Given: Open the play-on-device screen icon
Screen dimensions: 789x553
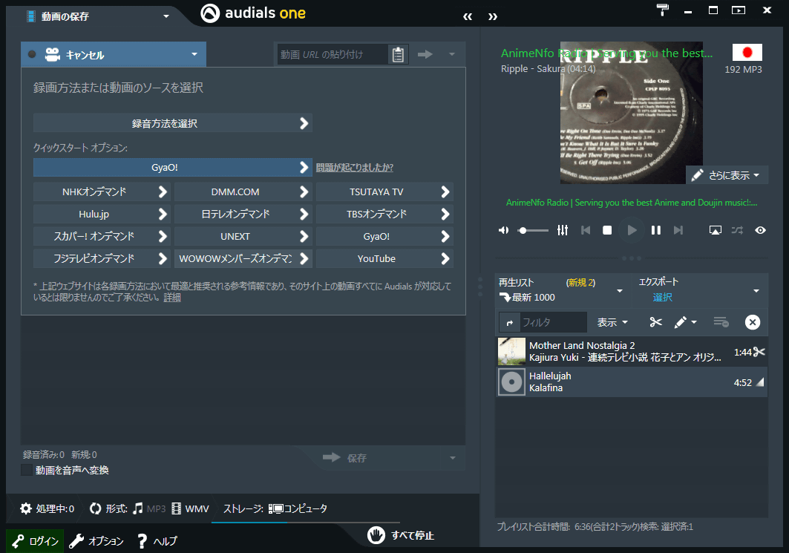Looking at the screenshot, I should (715, 230).
